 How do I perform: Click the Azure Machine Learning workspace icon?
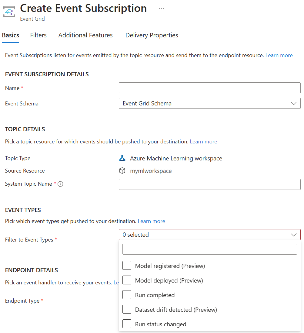point(122,158)
